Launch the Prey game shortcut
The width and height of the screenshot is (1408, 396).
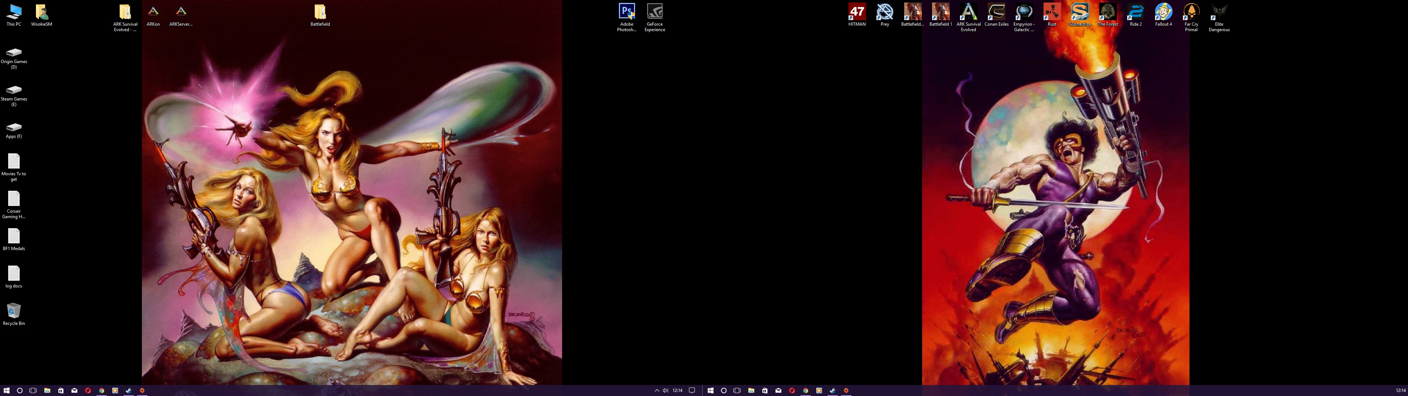point(884,15)
